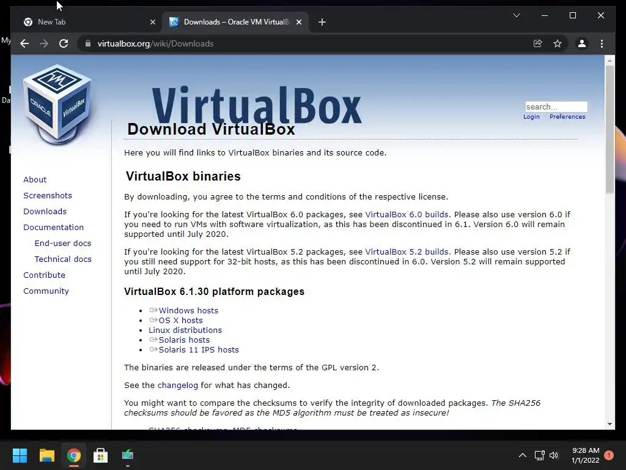The image size is (626, 470).
Task: Download the Solaris 11 IPS hosts package
Action: click(199, 349)
